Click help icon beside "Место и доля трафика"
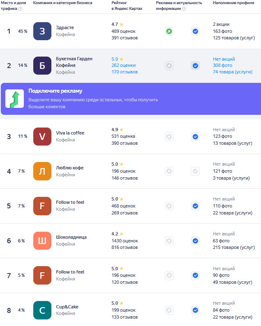Screen dimensions: 261x326 click(21, 9)
